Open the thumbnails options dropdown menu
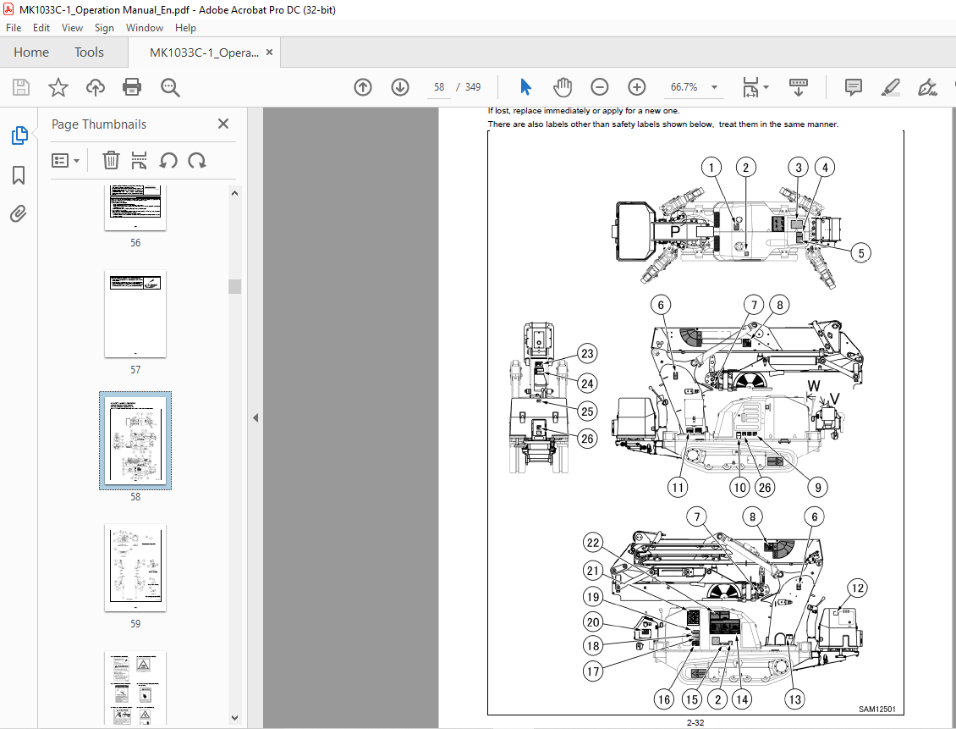 click(x=66, y=160)
